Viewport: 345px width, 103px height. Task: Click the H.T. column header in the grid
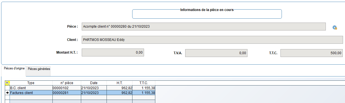120,83
